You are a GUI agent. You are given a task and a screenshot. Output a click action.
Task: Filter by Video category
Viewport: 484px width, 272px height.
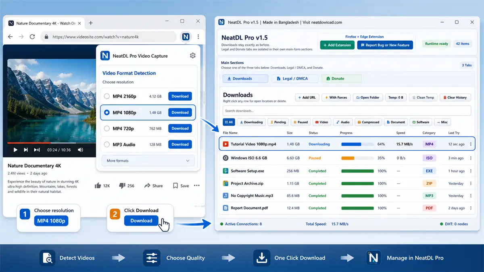[322, 122]
